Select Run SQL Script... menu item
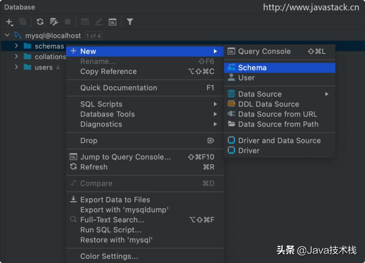Viewport: 365px width, 263px height. click(x=145, y=230)
